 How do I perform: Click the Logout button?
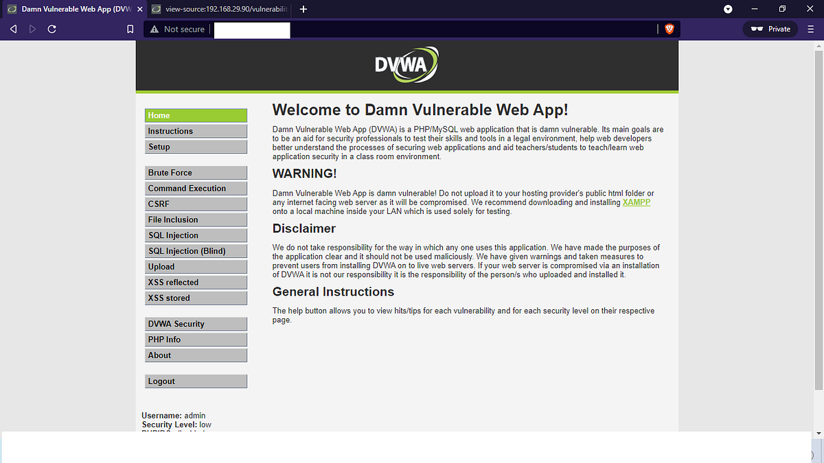click(196, 381)
